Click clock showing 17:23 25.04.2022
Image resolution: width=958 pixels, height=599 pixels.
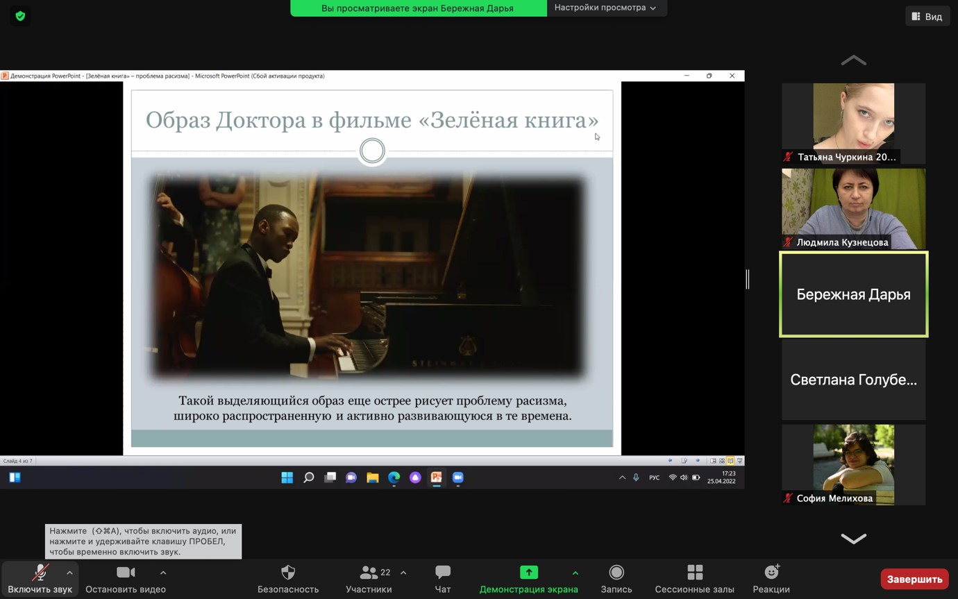(722, 478)
